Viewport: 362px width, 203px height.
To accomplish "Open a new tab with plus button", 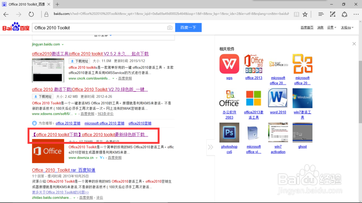I will [57, 4].
